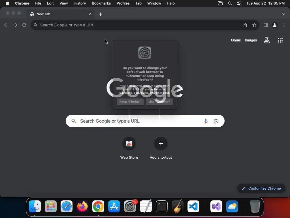
Task: Open the Tab menu
Action: (138, 3)
